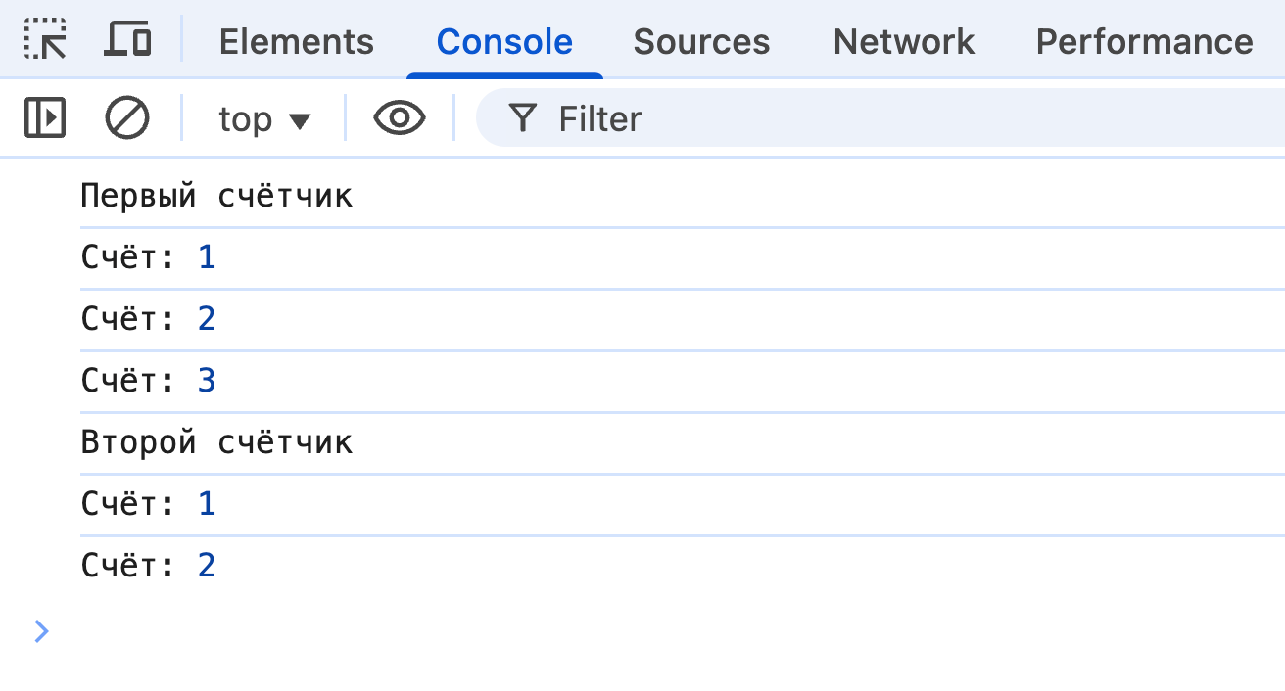
Task: Activate the inspect element picker tool
Action: click(45, 40)
